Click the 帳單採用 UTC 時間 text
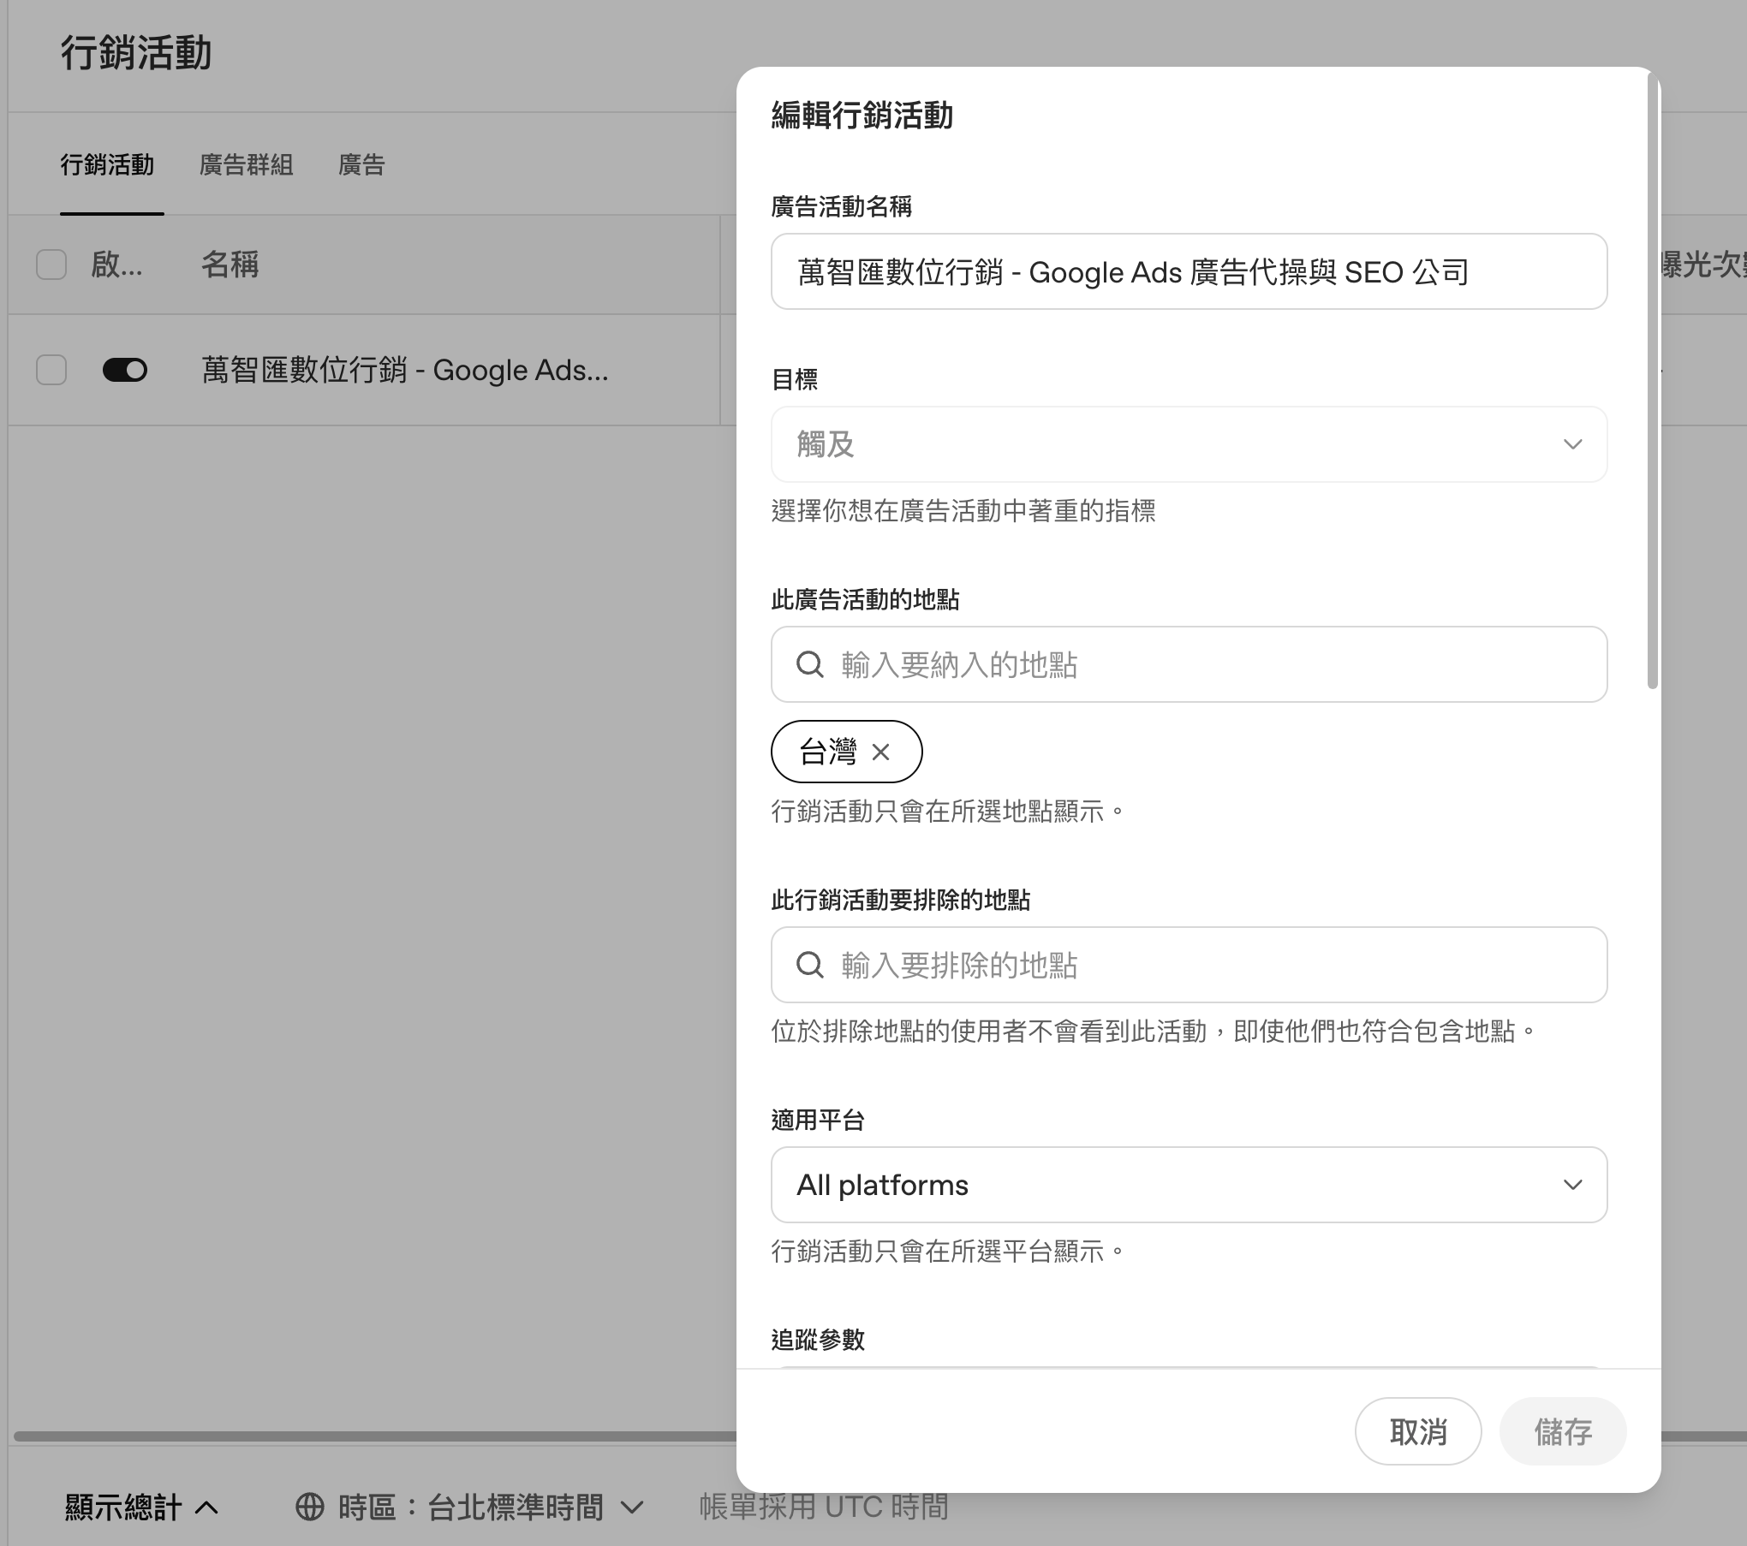 pos(824,1507)
